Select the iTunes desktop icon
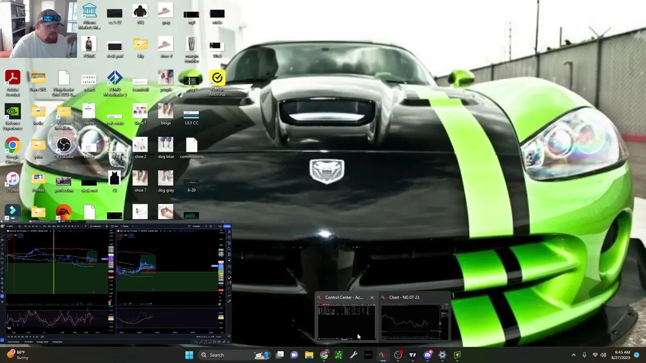This screenshot has height=363, width=646. [13, 183]
